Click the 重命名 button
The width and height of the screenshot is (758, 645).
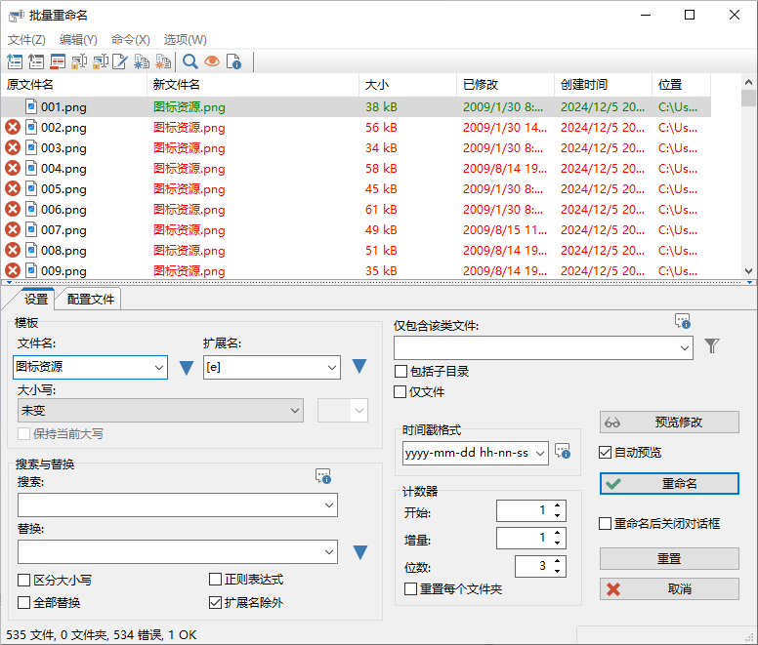click(x=669, y=483)
